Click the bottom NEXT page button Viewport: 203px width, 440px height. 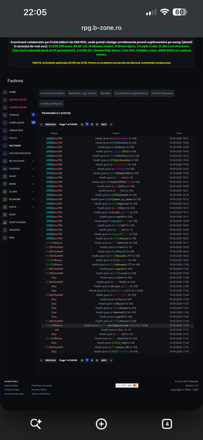pos(104,360)
